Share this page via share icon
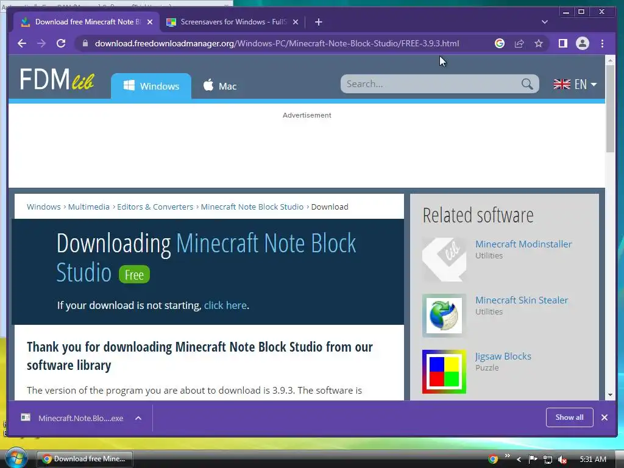The height and width of the screenshot is (468, 624). [519, 43]
